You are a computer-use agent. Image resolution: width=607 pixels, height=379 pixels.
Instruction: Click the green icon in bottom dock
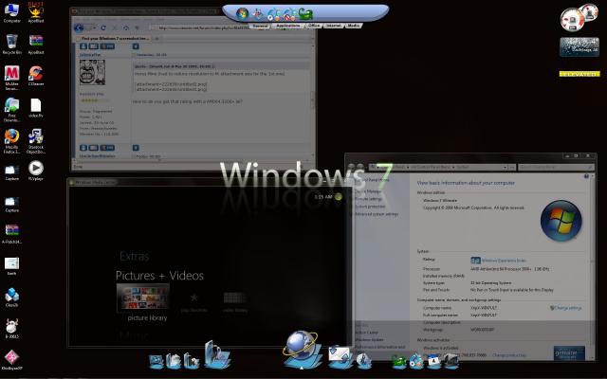[x=398, y=361]
